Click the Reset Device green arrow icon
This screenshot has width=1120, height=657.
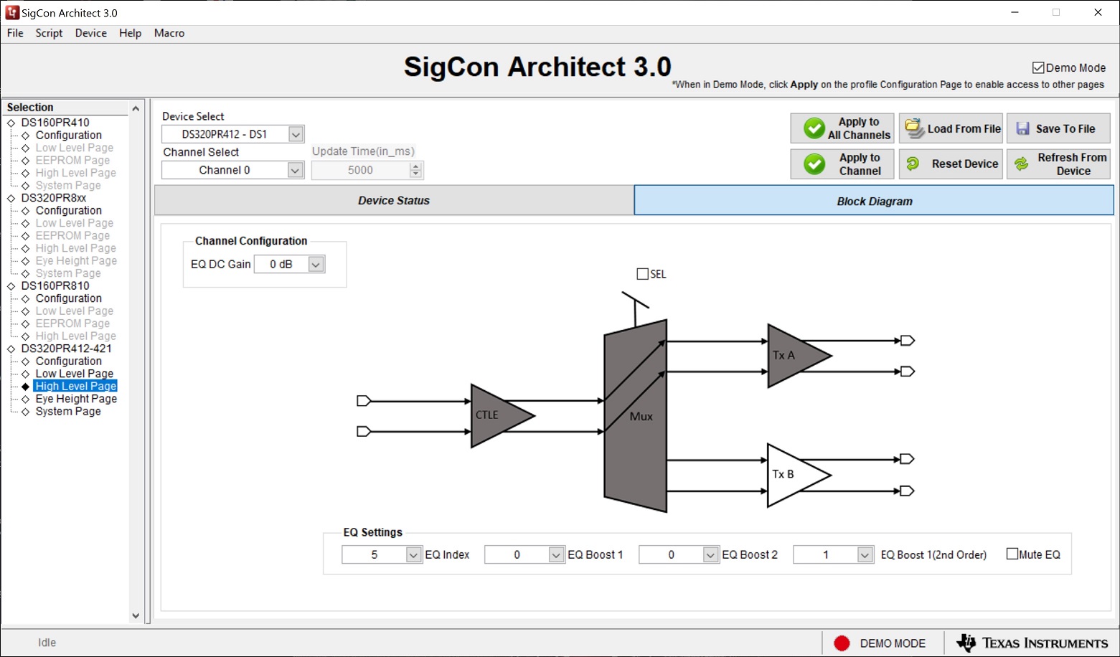913,164
